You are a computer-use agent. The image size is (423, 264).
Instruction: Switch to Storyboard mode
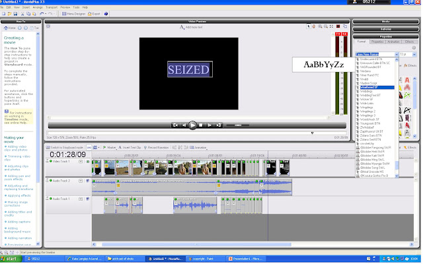point(64,148)
